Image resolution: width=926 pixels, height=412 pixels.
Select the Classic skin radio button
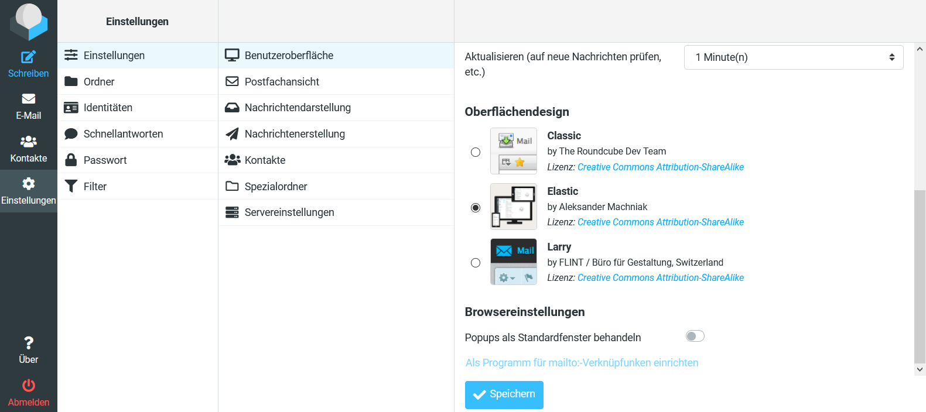476,152
